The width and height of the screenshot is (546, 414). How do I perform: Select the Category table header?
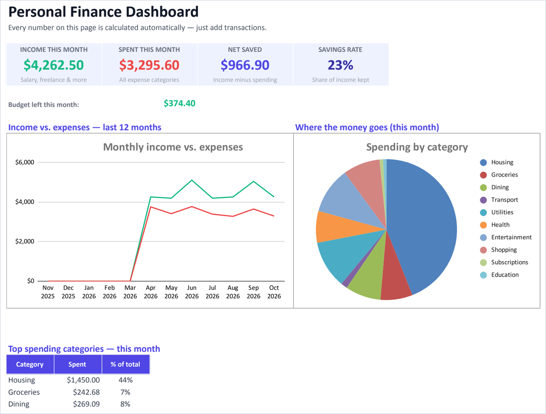[x=30, y=364]
